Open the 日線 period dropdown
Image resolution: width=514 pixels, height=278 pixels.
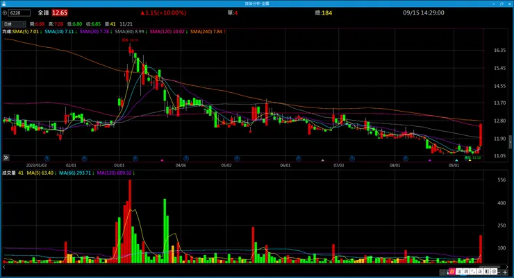14,24
